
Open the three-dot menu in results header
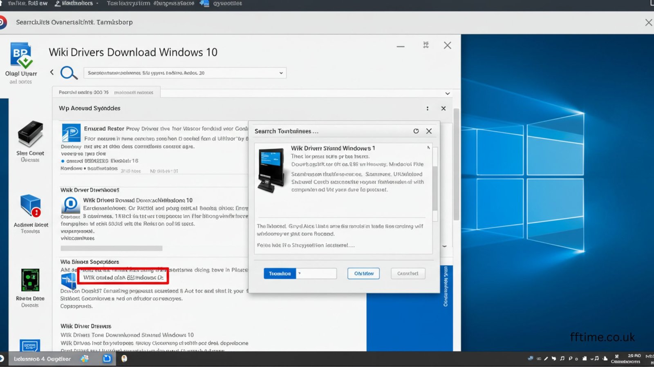(x=428, y=108)
